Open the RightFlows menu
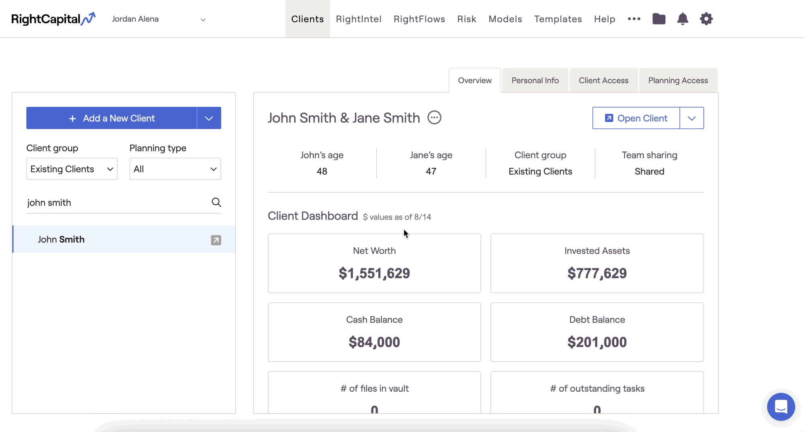The image size is (804, 432). (419, 19)
